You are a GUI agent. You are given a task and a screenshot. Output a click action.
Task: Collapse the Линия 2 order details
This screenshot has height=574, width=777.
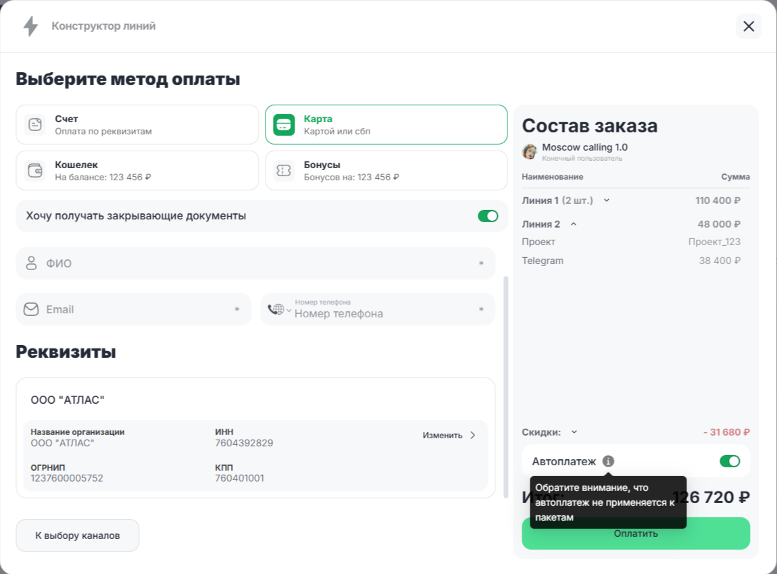[x=574, y=224]
